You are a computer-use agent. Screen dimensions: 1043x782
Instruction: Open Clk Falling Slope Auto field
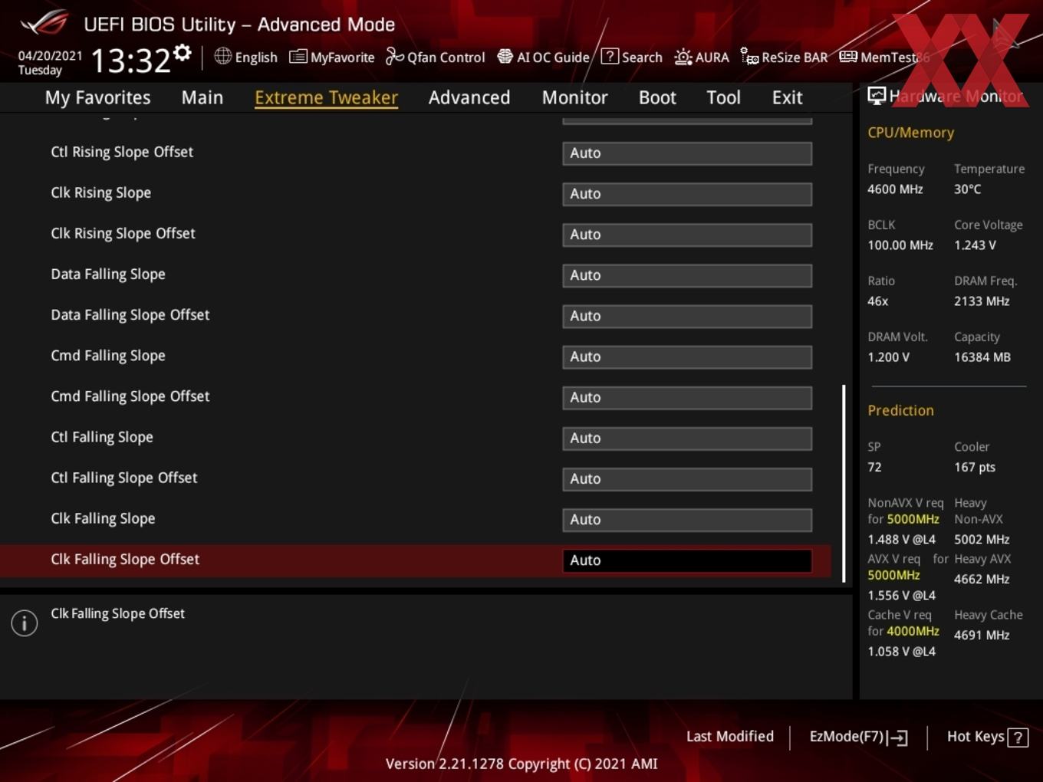click(687, 519)
